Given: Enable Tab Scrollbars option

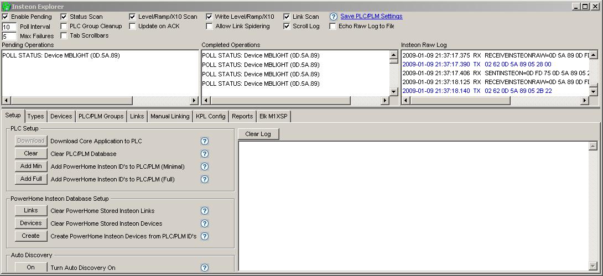Looking at the screenshot, I should [x=64, y=35].
